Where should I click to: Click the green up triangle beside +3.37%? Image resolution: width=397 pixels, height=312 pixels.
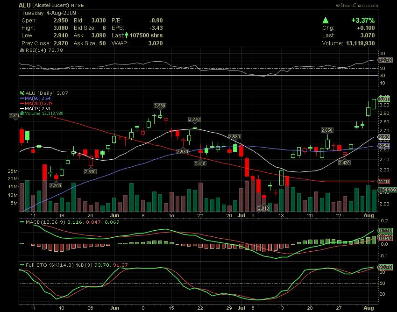[x=326, y=21]
